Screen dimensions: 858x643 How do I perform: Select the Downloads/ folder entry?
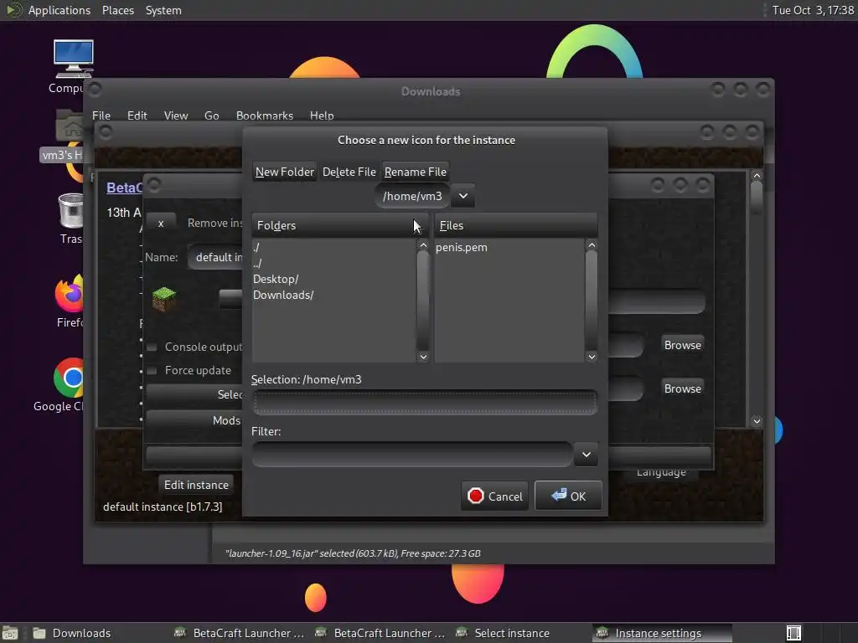[283, 295]
